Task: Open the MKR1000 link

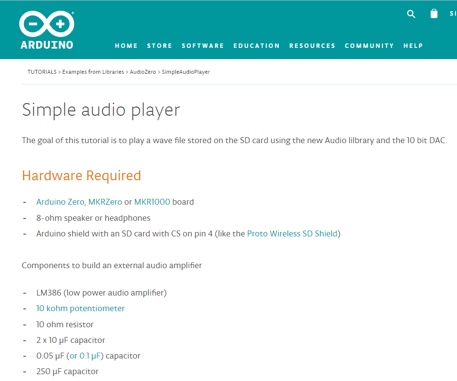Action: (152, 202)
